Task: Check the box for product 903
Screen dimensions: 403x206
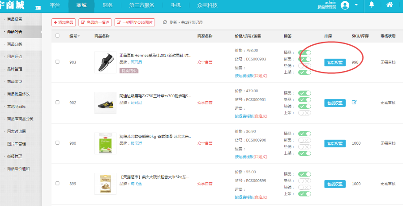Action: click(58, 62)
